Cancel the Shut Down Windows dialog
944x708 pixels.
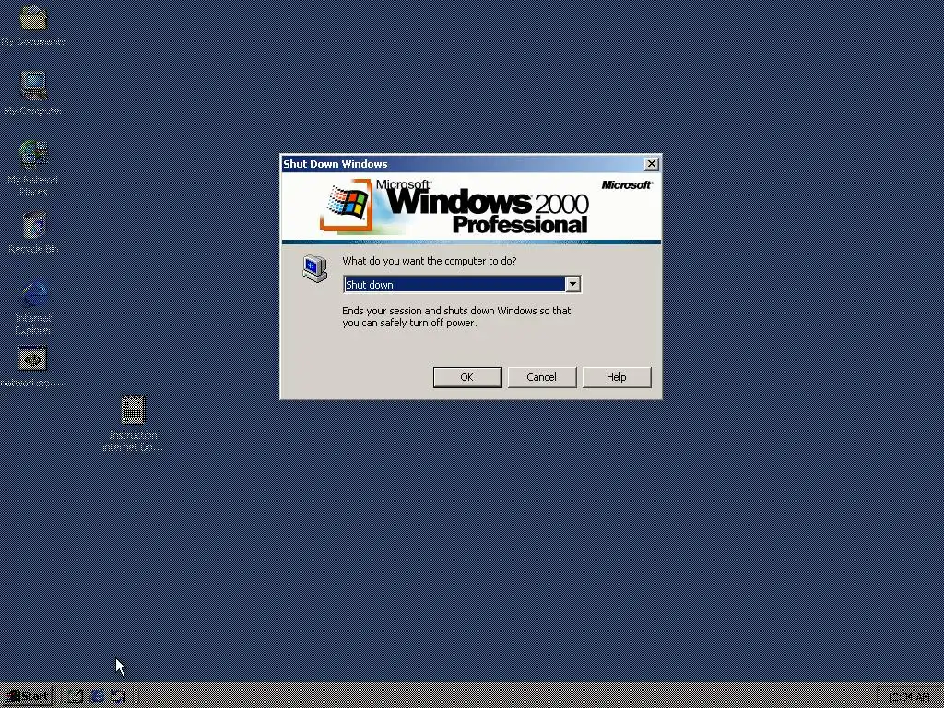[542, 377]
